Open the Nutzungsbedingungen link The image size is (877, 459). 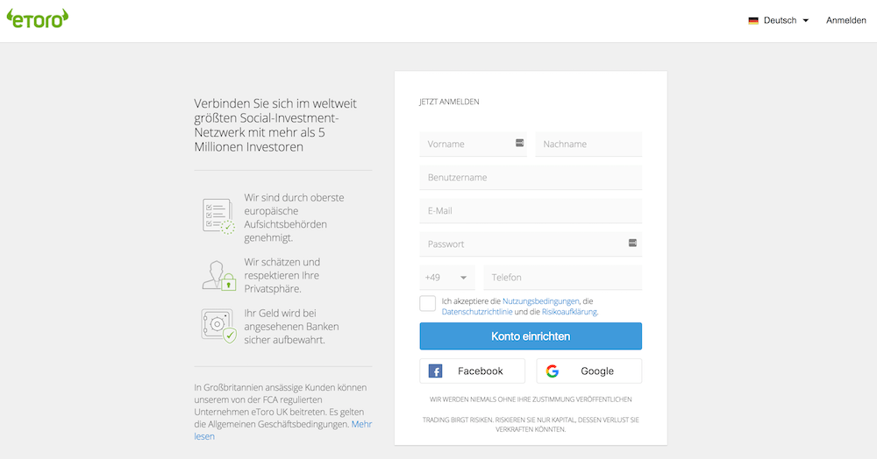[541, 301]
